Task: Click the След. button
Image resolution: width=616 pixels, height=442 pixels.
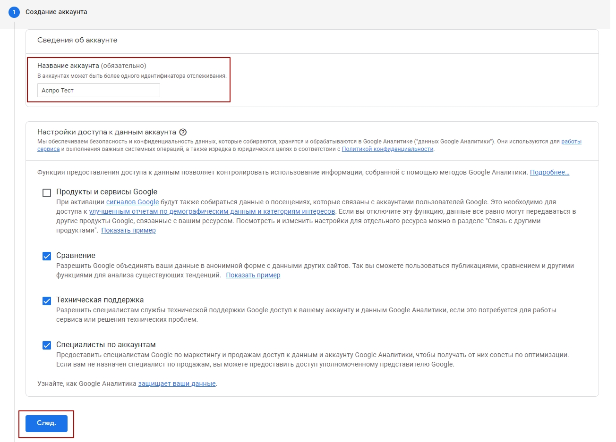Action: [46, 423]
